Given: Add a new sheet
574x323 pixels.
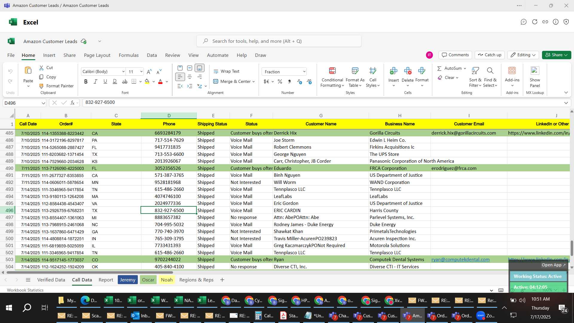Looking at the screenshot, I should tap(222, 280).
